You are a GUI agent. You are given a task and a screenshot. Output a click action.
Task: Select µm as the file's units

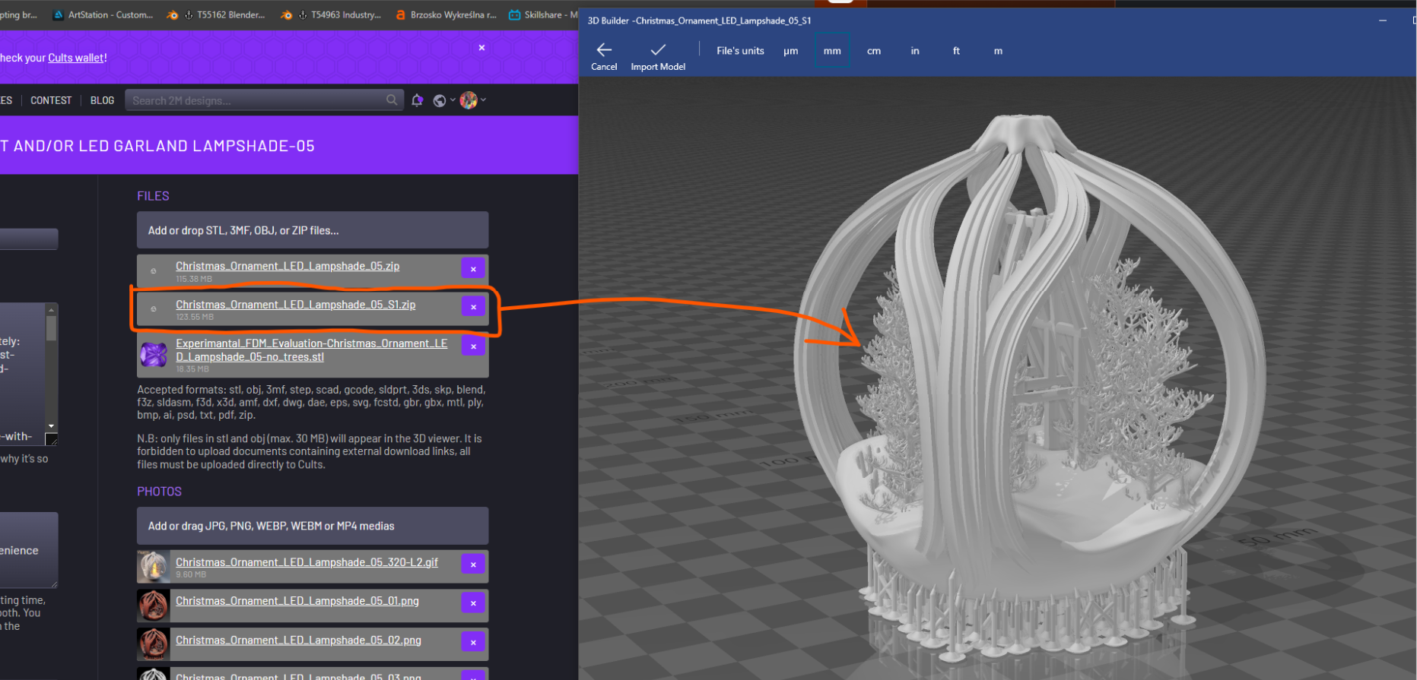(791, 51)
